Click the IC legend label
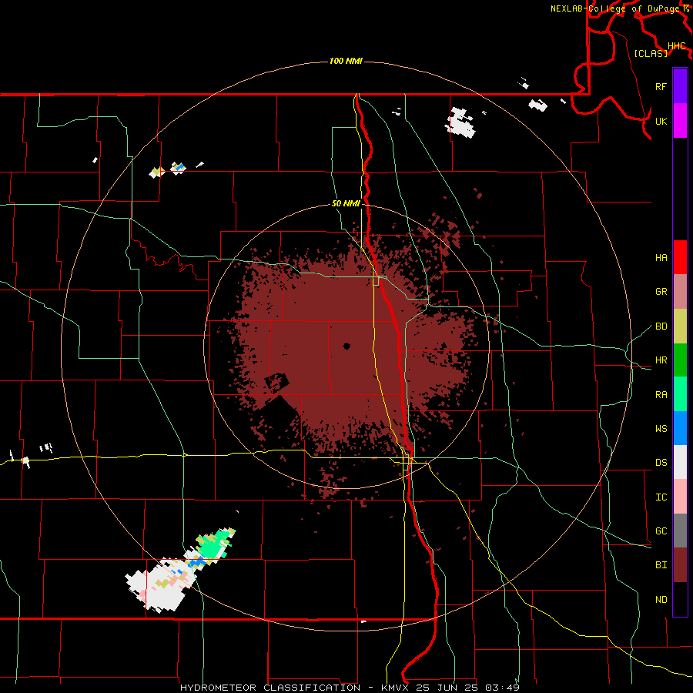The height and width of the screenshot is (693, 693). click(661, 497)
